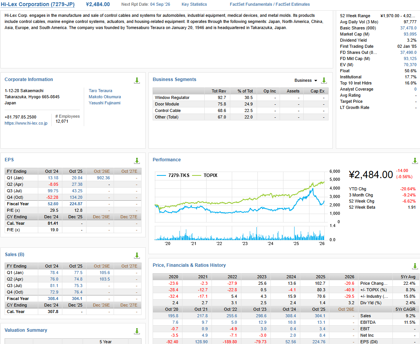Click Analyst Coverage value 0
Screen dimensions: 420x344
click(x=415, y=89)
